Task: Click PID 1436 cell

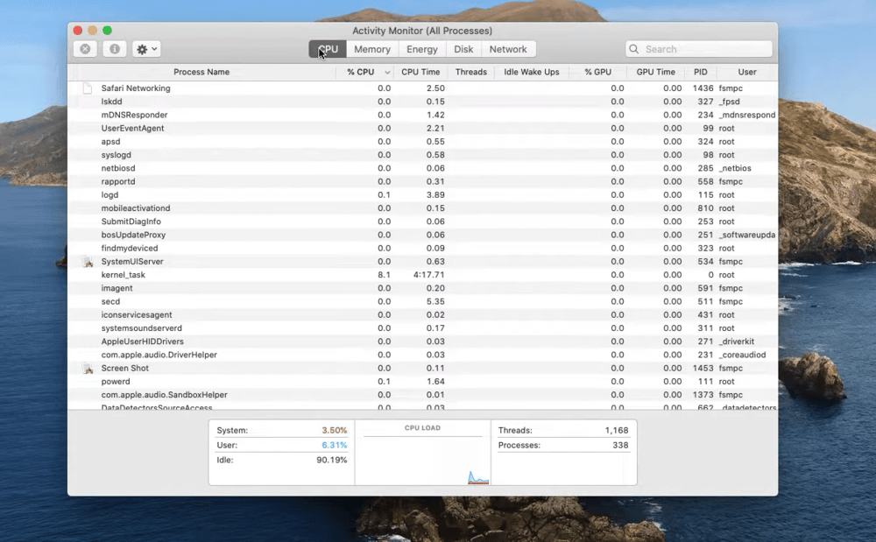Action: coord(703,88)
